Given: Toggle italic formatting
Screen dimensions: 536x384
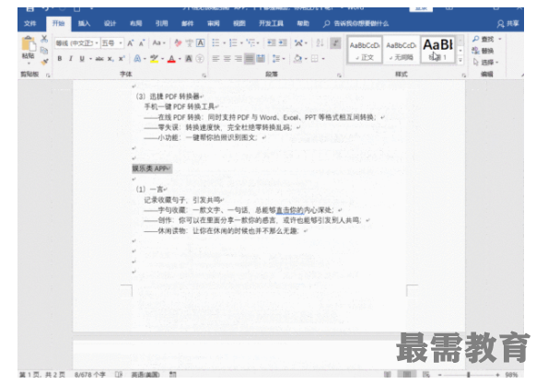Looking at the screenshot, I should point(71,59).
